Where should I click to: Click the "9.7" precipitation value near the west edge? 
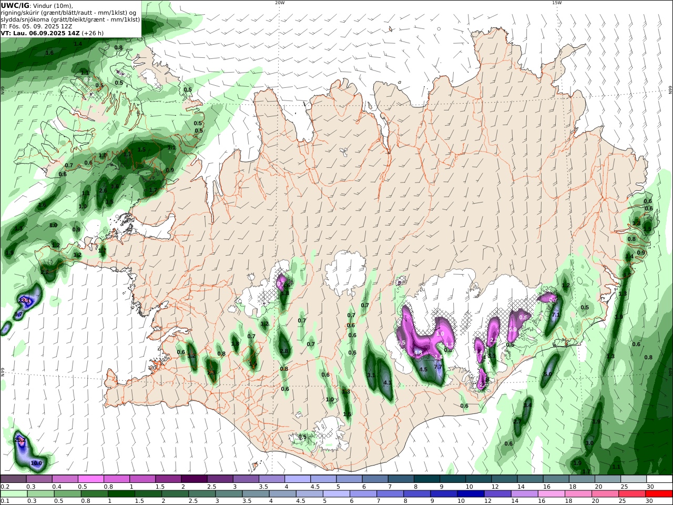(18, 314)
